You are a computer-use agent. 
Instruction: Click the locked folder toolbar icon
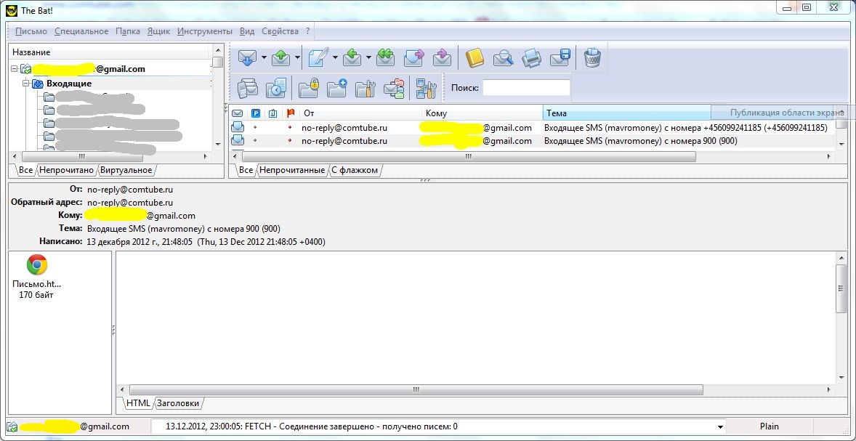tap(309, 87)
